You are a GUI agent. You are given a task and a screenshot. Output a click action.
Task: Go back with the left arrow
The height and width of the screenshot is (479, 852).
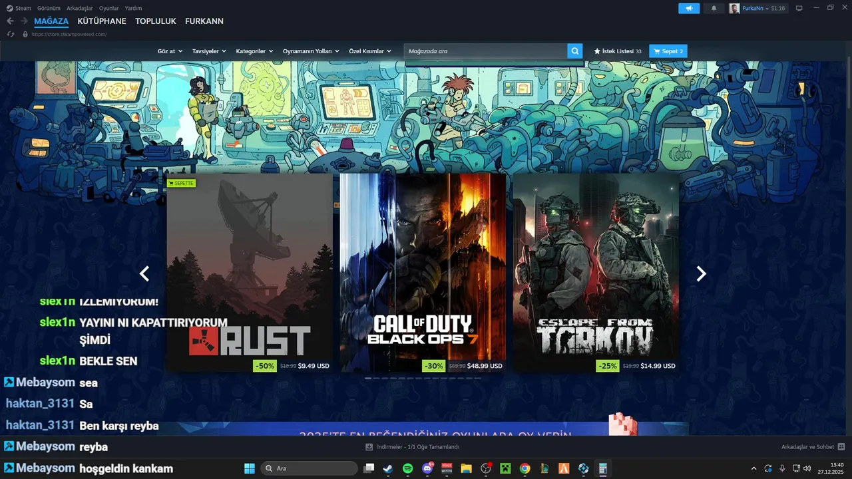[10, 21]
